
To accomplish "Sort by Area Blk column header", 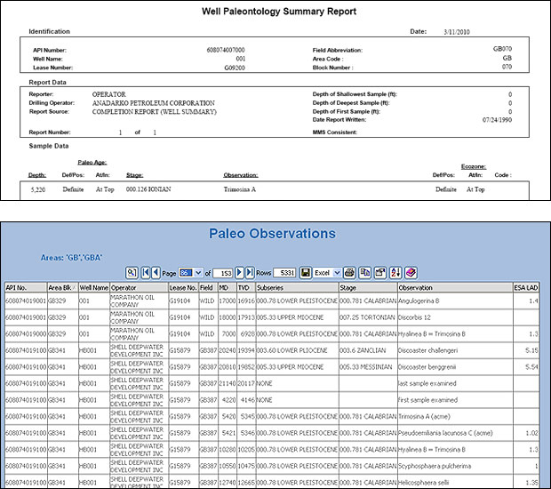I will [x=62, y=287].
